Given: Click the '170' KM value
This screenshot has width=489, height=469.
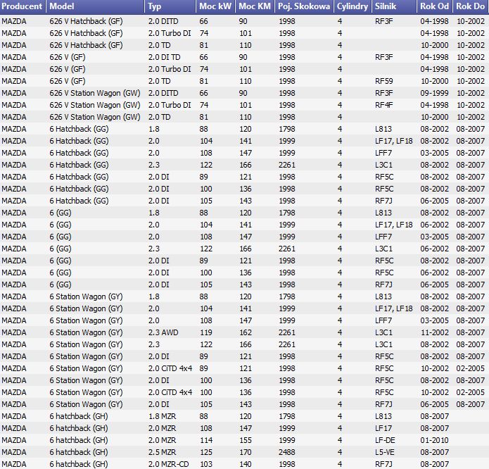Looking at the screenshot, I should point(246,452).
